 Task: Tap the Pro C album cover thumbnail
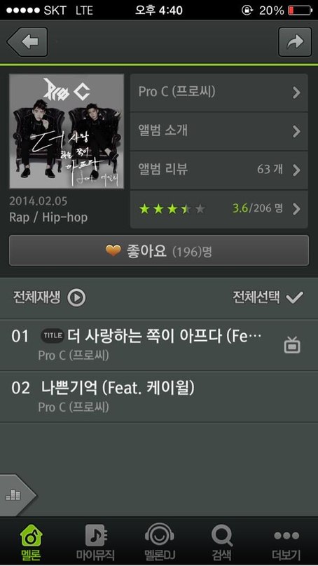tap(67, 131)
